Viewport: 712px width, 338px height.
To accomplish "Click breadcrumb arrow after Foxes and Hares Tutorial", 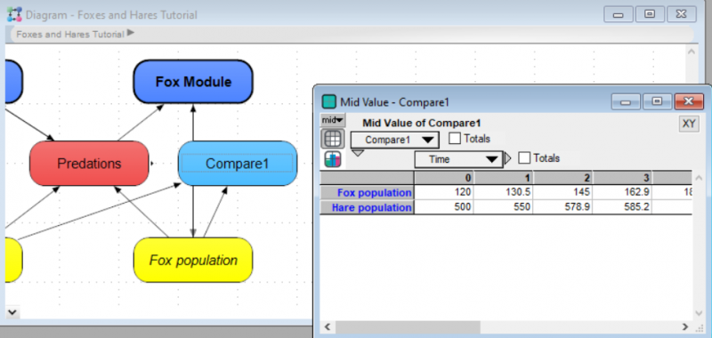I will [x=131, y=33].
